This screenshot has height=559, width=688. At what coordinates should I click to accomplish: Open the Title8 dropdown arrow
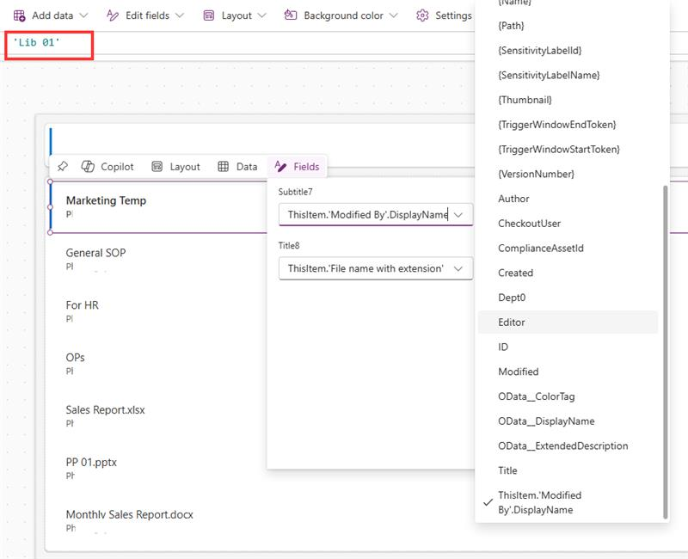tap(458, 268)
